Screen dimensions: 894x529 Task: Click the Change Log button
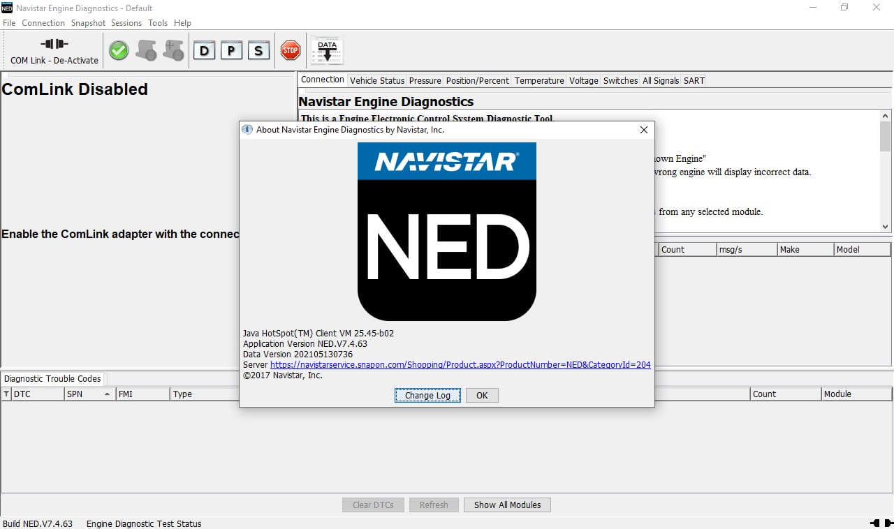(427, 395)
